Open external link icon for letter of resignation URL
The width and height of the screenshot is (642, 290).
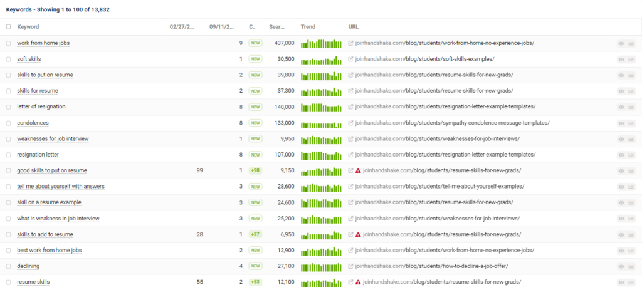pos(351,107)
